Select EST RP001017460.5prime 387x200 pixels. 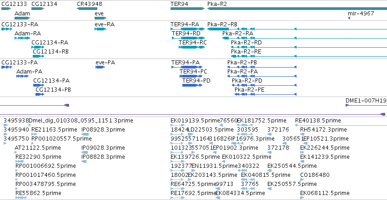[45, 175]
